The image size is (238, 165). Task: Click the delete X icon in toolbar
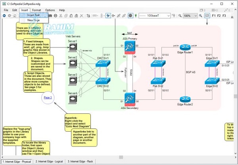click(x=82, y=16)
